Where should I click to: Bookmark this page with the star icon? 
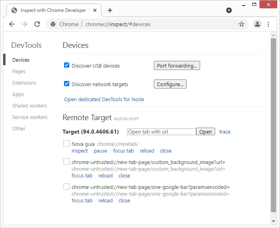(242, 24)
